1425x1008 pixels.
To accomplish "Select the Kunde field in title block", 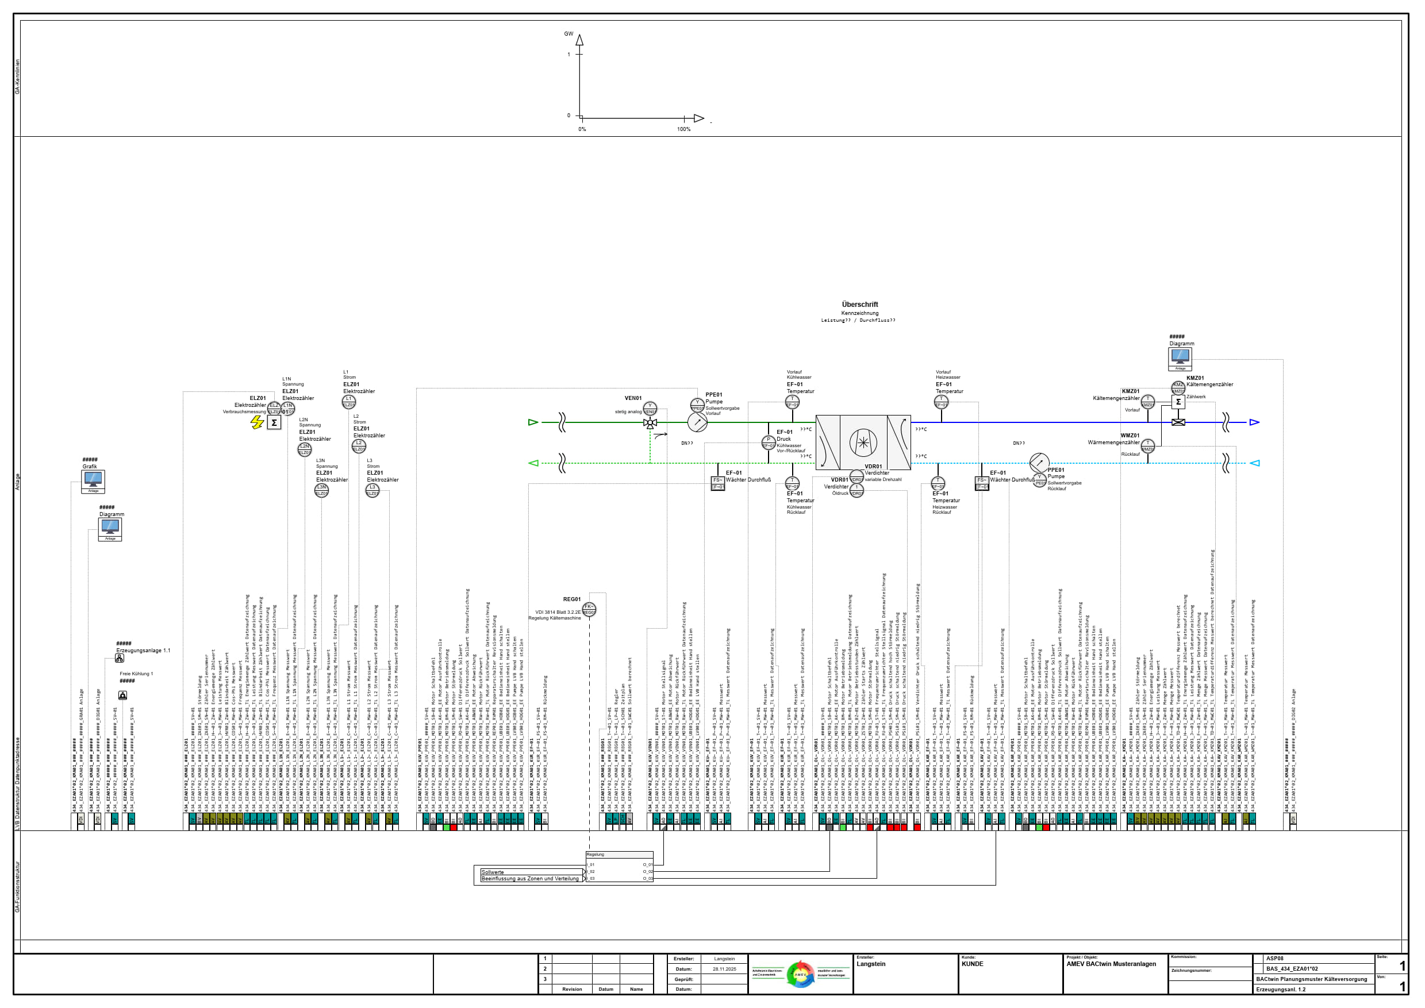I will pos(1012,974).
